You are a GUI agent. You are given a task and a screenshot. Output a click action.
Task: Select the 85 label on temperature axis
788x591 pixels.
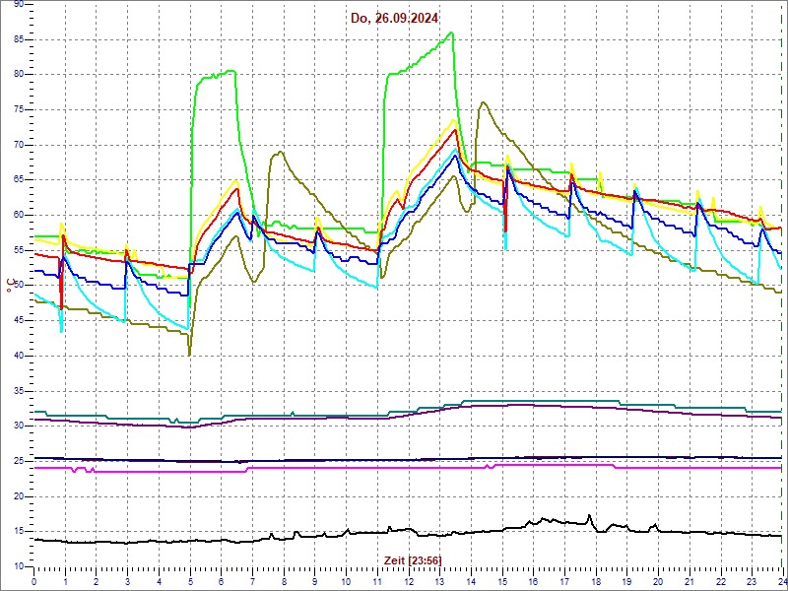point(19,39)
